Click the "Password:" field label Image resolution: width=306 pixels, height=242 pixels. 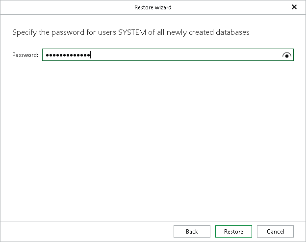point(25,55)
